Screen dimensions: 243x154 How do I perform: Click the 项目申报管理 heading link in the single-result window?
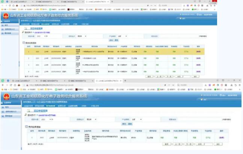(x=41, y=111)
